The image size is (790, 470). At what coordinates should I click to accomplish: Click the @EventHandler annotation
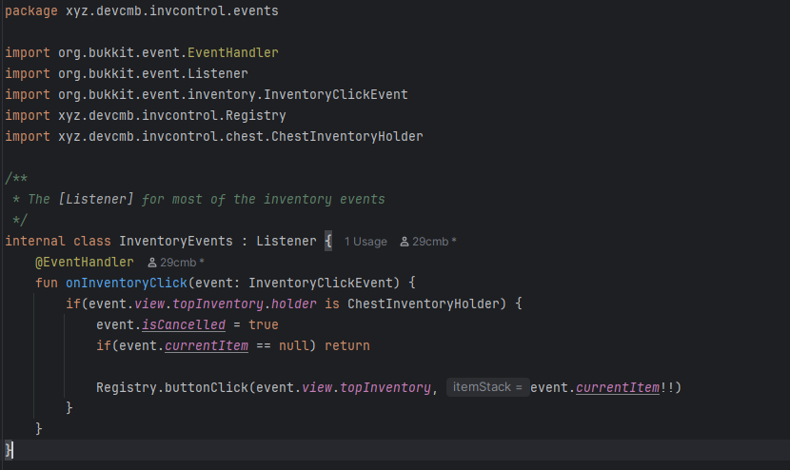coord(85,263)
